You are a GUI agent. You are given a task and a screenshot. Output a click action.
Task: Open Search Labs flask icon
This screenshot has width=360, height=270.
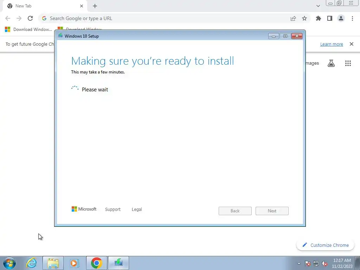pyautogui.click(x=331, y=63)
